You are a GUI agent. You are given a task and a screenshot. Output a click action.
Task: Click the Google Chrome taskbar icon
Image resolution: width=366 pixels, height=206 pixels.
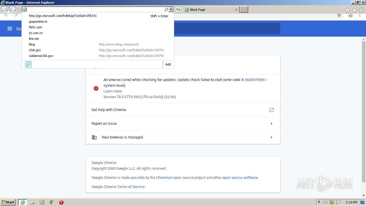point(52,202)
